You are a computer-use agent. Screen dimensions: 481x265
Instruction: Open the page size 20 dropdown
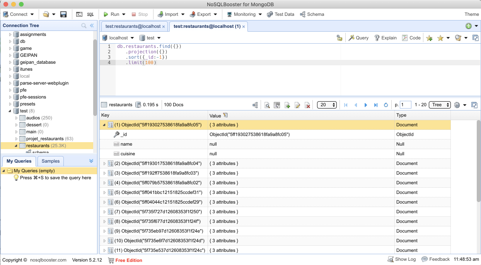pos(327,105)
